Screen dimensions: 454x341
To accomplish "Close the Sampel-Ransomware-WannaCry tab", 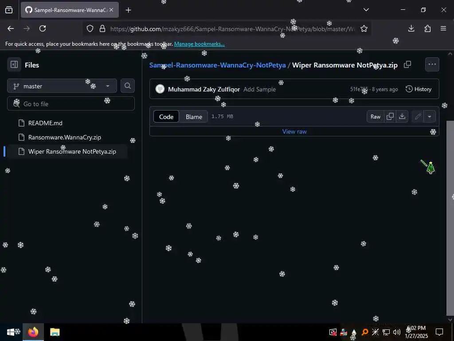I will point(111,10).
